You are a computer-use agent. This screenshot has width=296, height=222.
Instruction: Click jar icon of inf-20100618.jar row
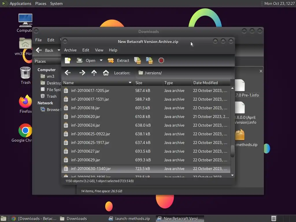66,108
